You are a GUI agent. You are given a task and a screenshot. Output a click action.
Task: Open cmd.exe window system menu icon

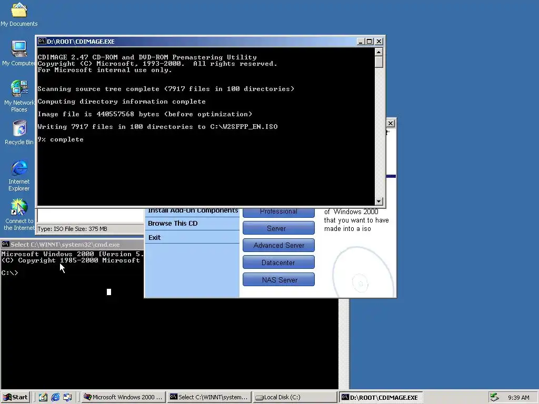(5, 244)
